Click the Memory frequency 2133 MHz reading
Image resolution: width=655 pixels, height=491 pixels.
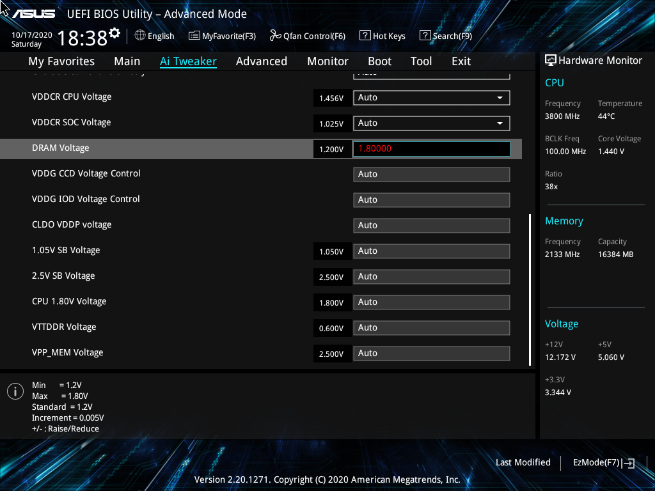pyautogui.click(x=562, y=254)
